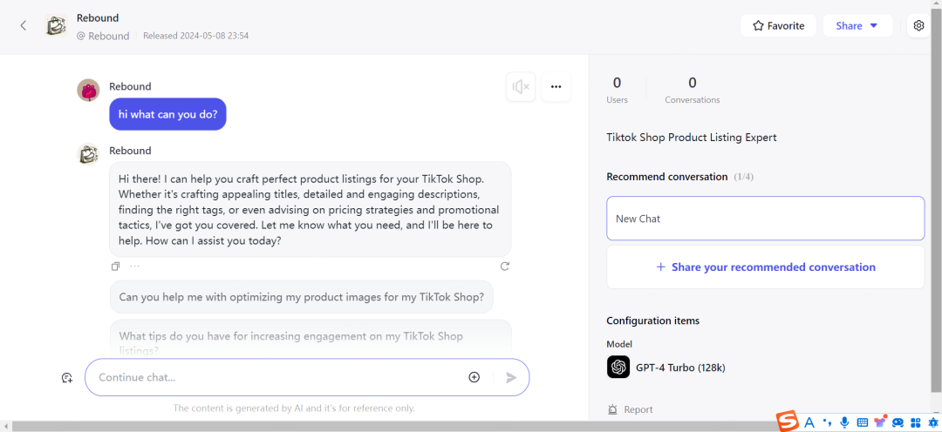The width and height of the screenshot is (942, 432).
Task: Click the IME game controller icon
Action: click(x=898, y=422)
